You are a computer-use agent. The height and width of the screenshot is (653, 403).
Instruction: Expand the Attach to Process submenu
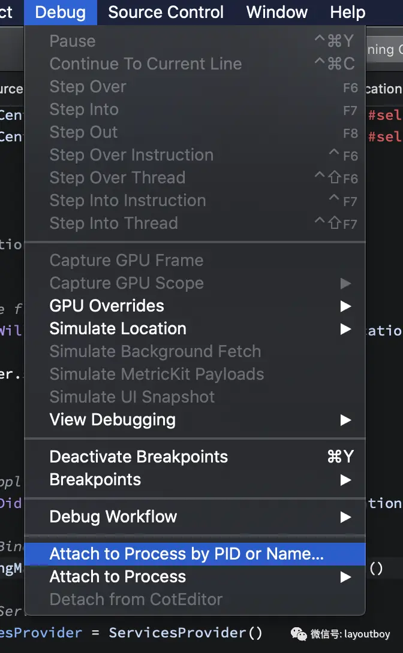[118, 577]
